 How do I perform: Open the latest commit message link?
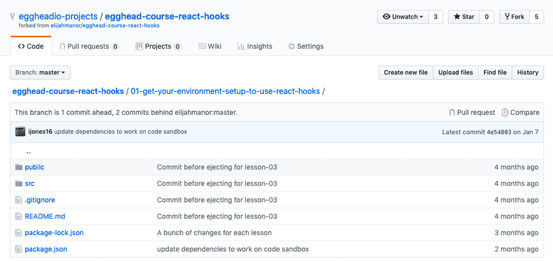pyautogui.click(x=121, y=132)
